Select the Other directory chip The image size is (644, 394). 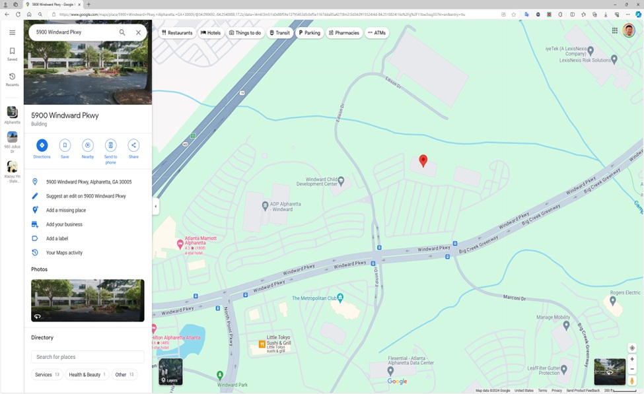(x=124, y=374)
